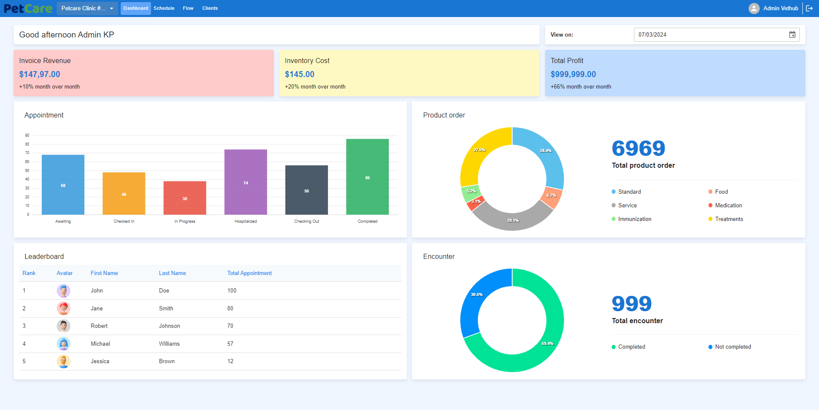
Task: Toggle the Standard legend item
Action: pos(626,192)
